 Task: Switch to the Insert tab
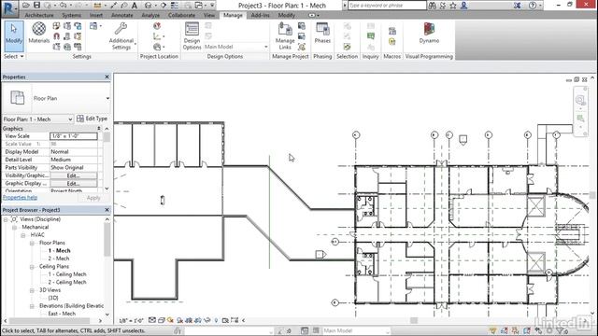(x=96, y=15)
